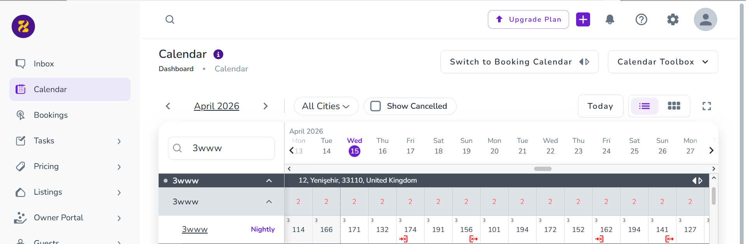This screenshot has height=244, width=746.
Task: Open the help question mark icon
Action: [641, 19]
